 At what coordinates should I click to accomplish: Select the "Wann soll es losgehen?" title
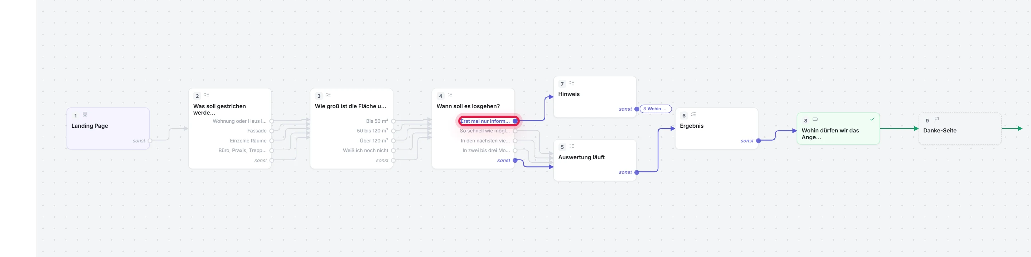468,106
